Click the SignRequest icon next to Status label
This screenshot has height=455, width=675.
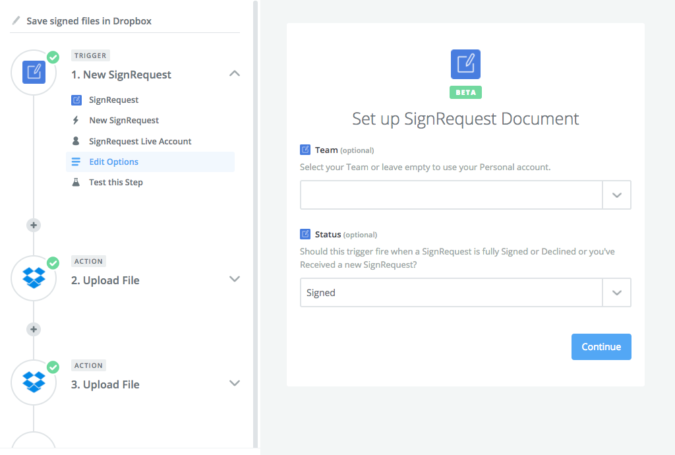[305, 234]
